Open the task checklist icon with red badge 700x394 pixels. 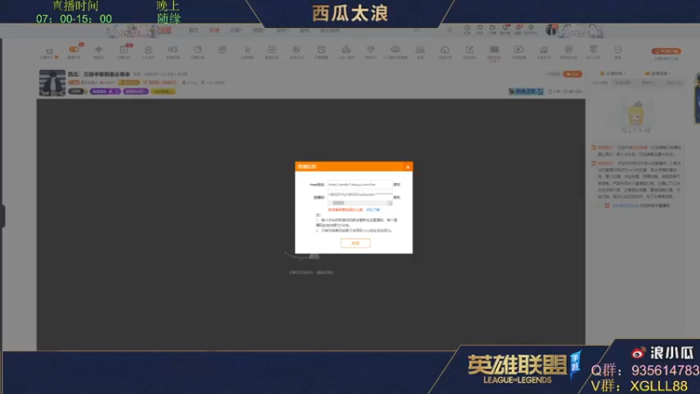123,52
